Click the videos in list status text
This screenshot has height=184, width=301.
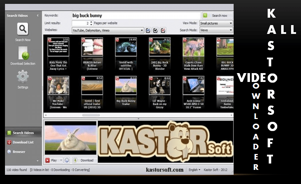pyautogui.click(x=60, y=170)
